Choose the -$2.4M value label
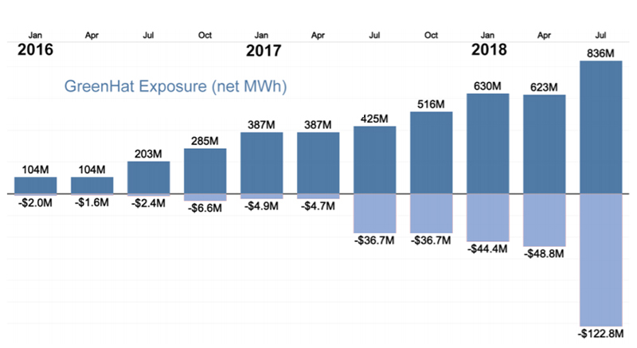 (149, 203)
